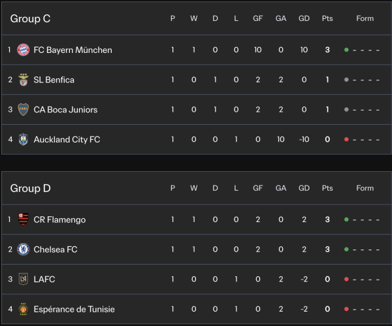The height and width of the screenshot is (326, 392).
Task: Click Bayern München's green form dot
Action: click(346, 50)
